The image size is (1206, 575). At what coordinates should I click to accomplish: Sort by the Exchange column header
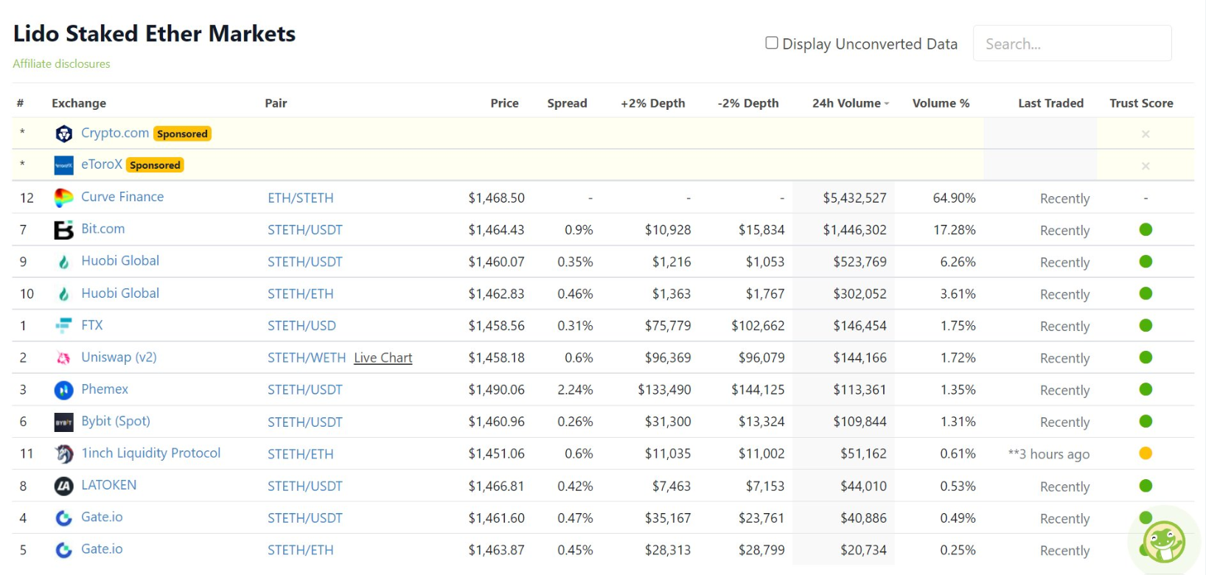click(79, 103)
